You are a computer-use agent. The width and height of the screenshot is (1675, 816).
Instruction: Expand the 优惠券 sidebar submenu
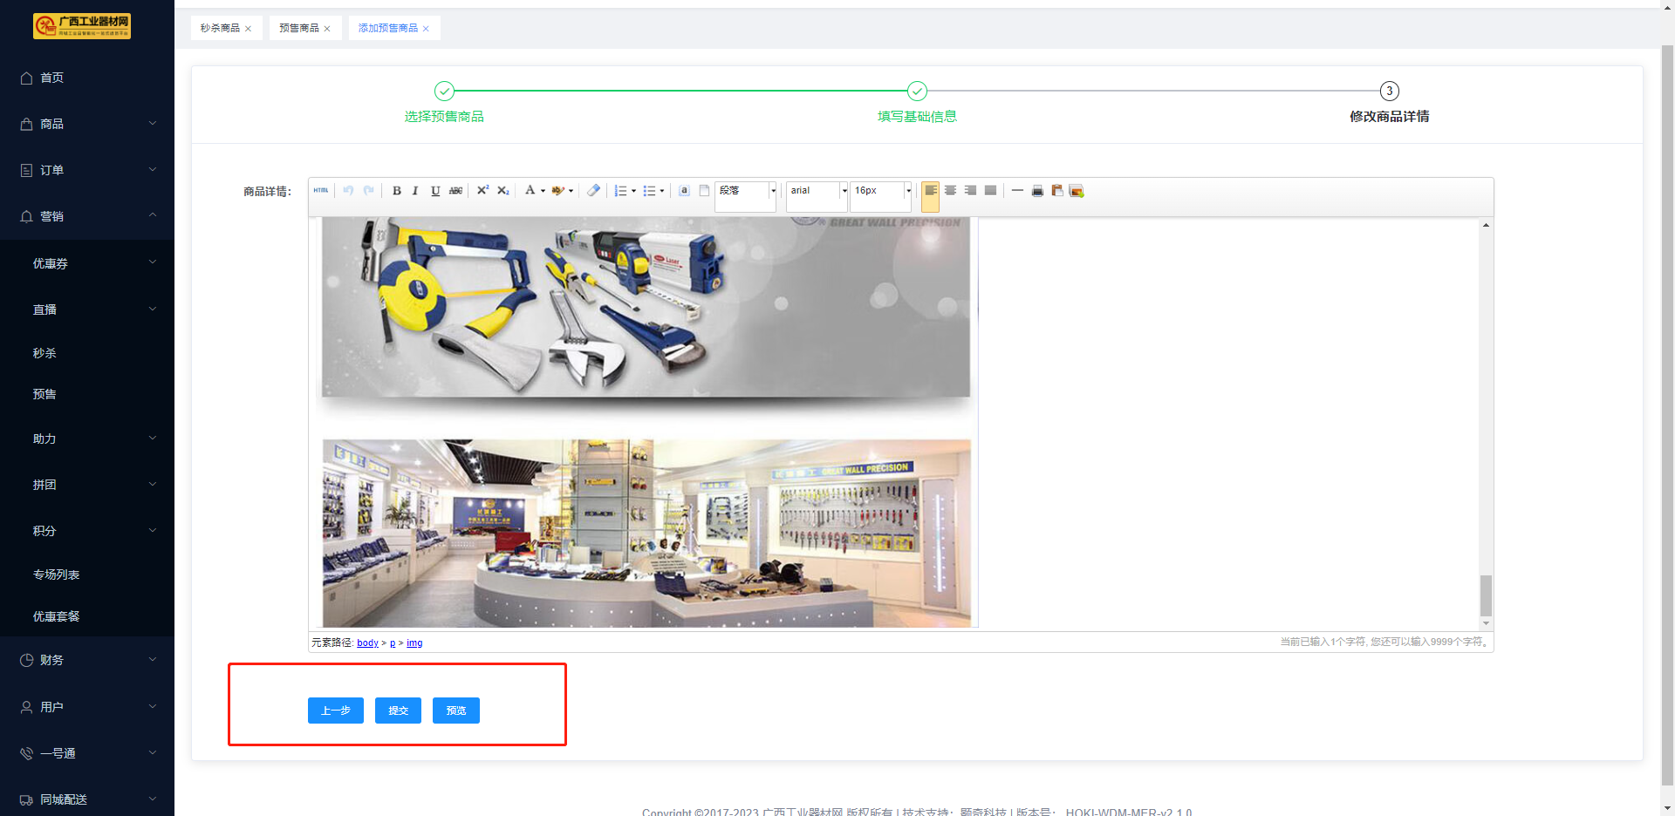point(87,263)
